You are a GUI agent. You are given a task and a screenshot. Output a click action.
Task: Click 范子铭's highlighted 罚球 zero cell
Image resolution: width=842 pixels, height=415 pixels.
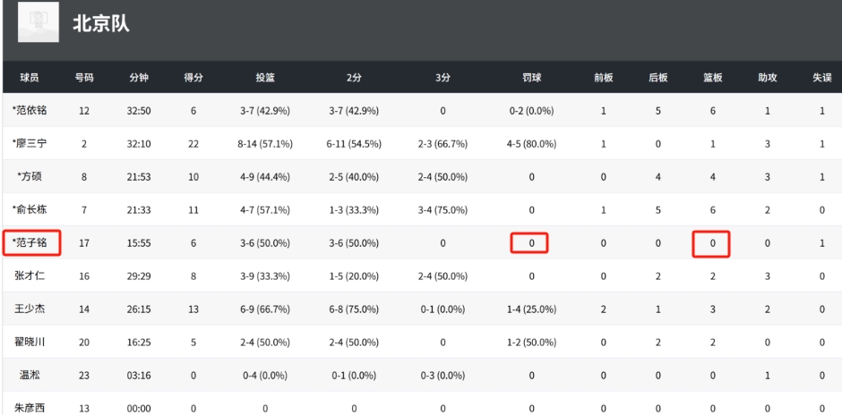pos(528,243)
